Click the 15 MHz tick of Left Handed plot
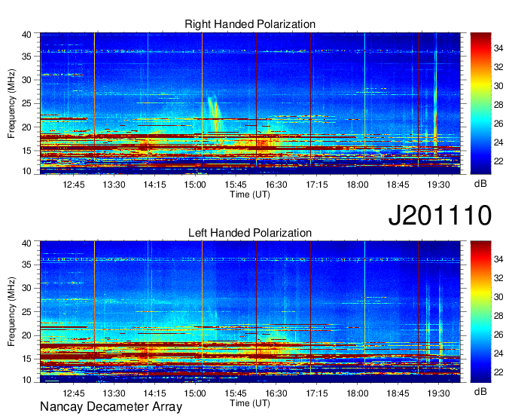 tap(26, 359)
